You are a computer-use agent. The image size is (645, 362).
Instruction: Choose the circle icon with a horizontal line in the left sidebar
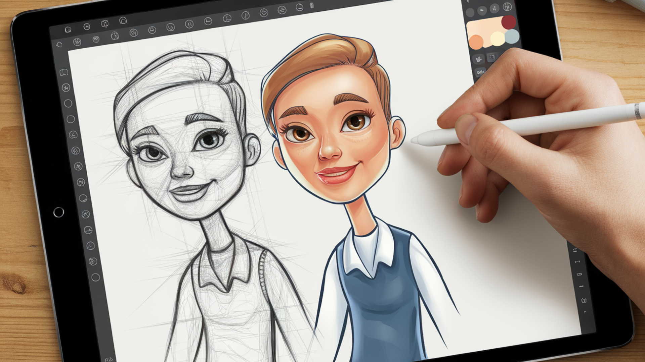[x=88, y=230]
